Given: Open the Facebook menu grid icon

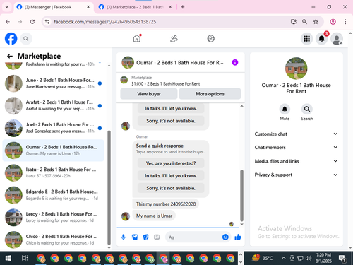Looking at the screenshot, I should (x=306, y=39).
